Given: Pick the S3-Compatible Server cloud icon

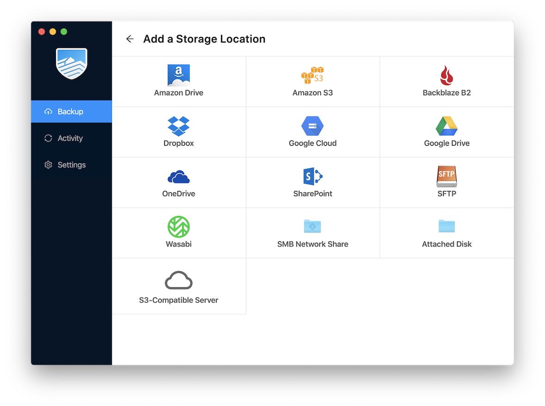Looking at the screenshot, I should click(179, 280).
